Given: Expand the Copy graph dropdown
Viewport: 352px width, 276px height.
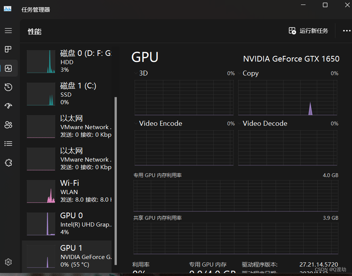Looking at the screenshot, I should (x=240, y=73).
